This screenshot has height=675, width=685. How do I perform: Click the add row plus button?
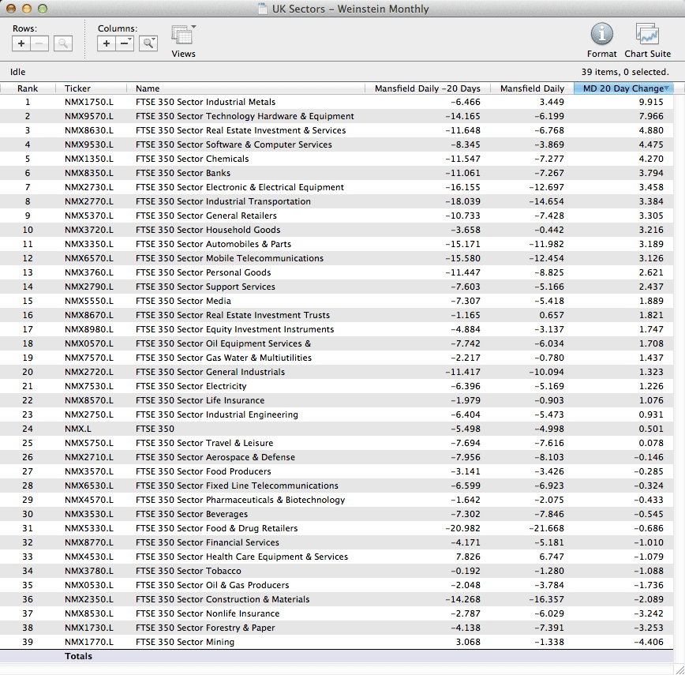(x=22, y=44)
